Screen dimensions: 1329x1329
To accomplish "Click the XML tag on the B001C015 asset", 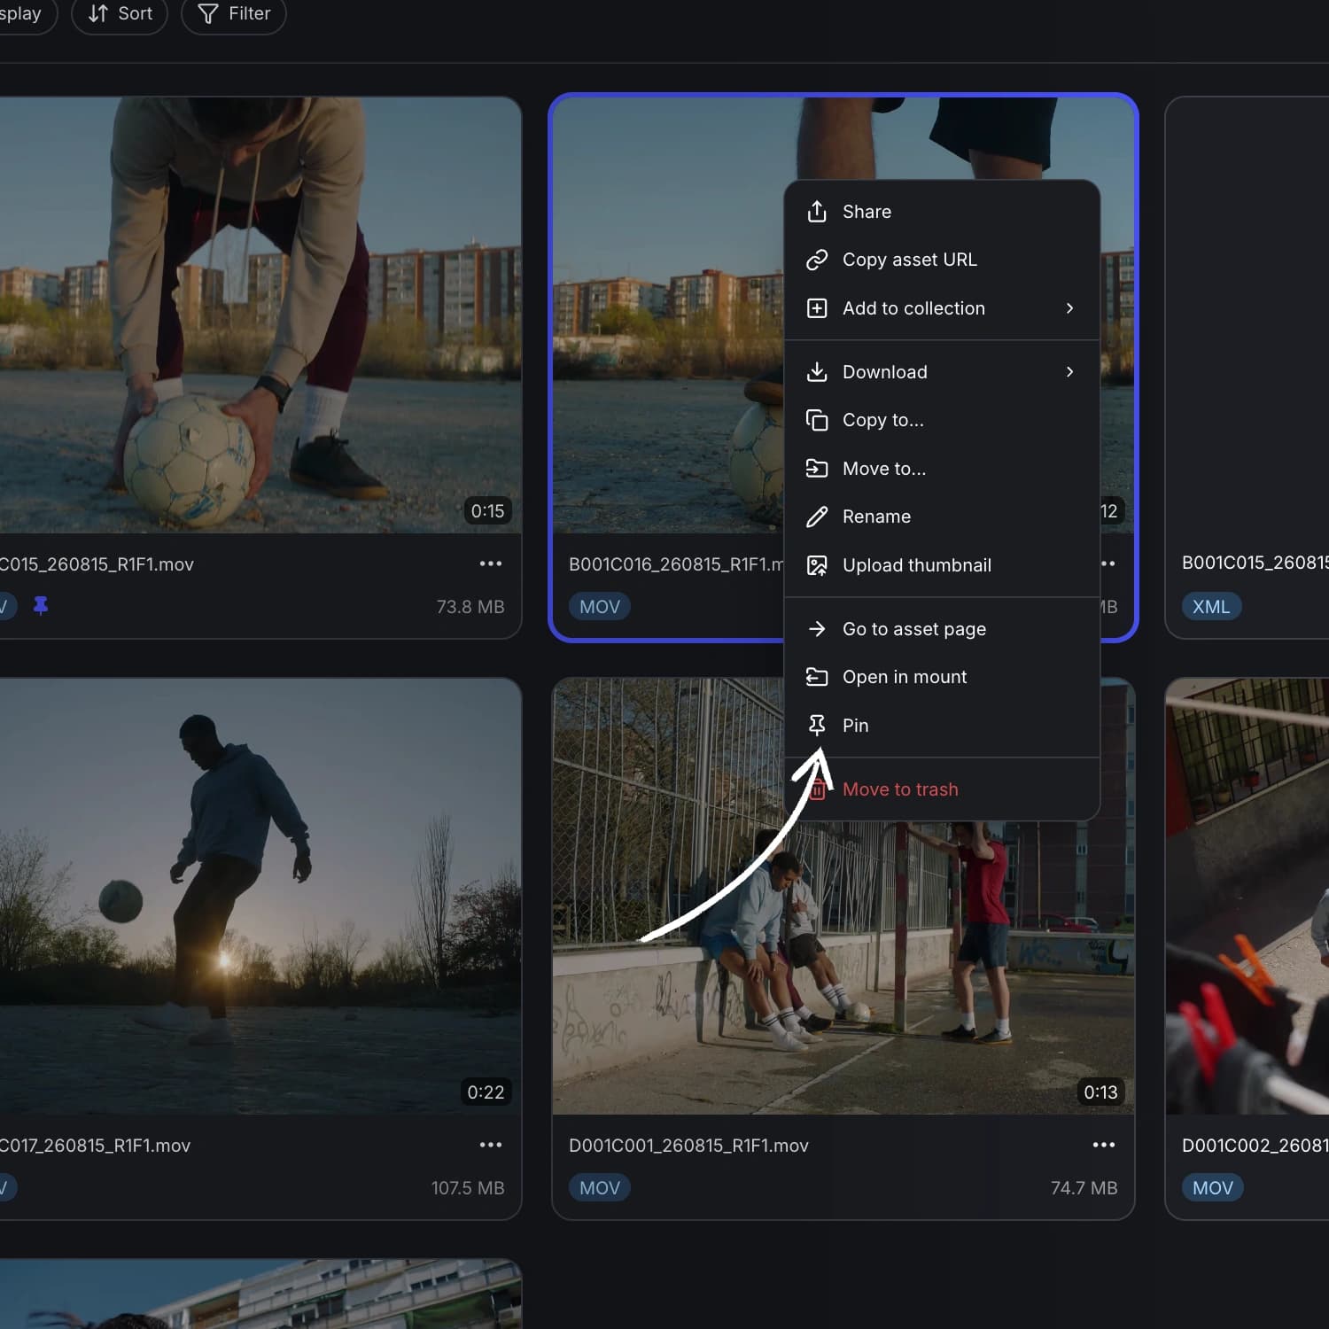I will pyautogui.click(x=1211, y=607).
